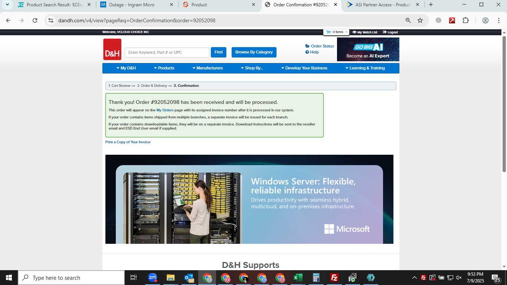
Task: Open the 0 Items cart dropdown arrow
Action: tap(346, 32)
